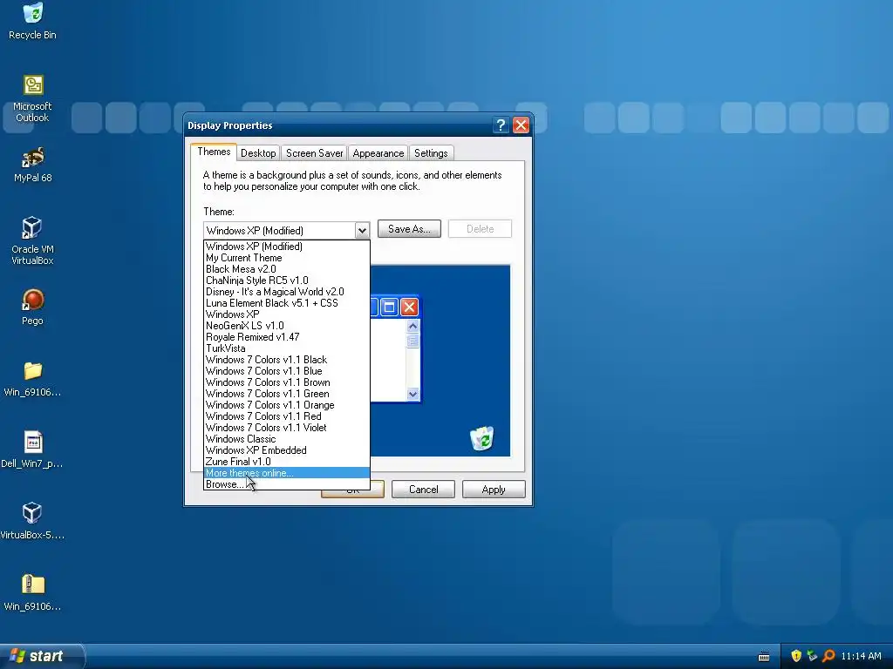Close the Display Properties dialog

(x=521, y=125)
